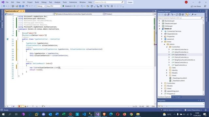
Task: Open the Git menu
Action: click(x=24, y=2)
